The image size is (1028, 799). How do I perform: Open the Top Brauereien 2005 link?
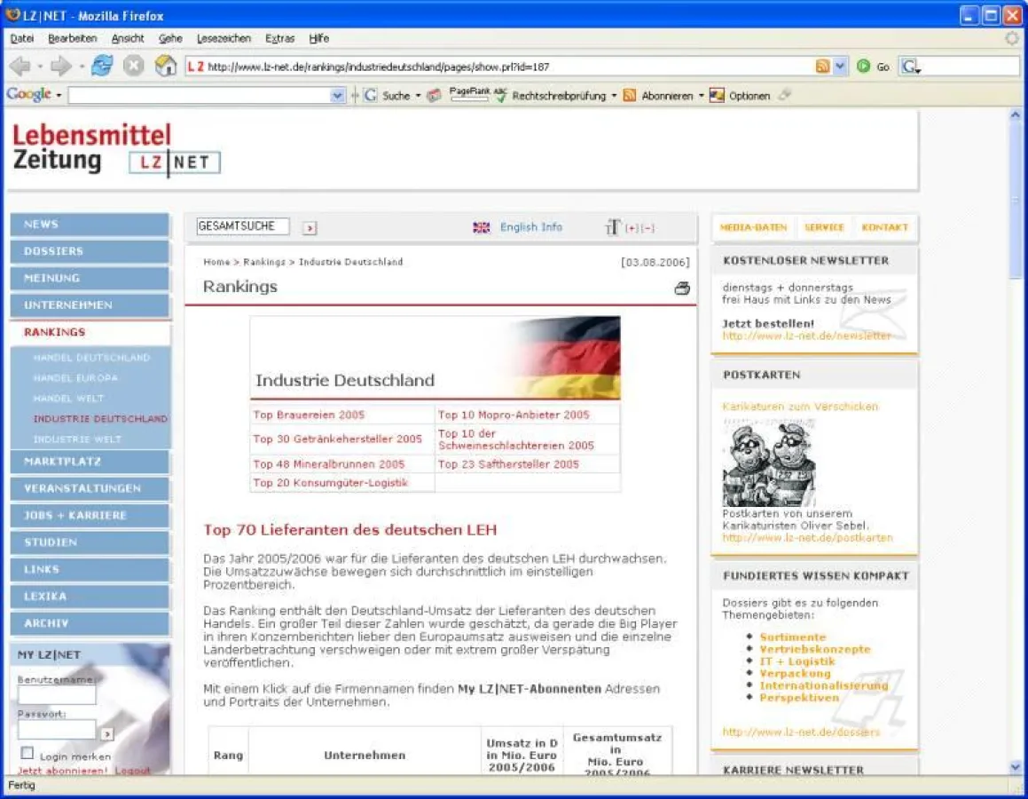click(x=309, y=415)
